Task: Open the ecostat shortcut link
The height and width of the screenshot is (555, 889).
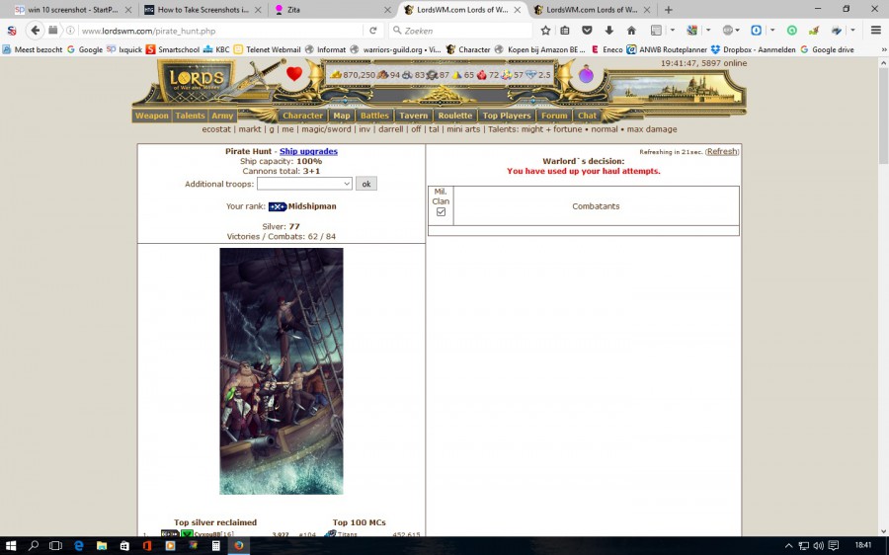Action: pos(216,129)
